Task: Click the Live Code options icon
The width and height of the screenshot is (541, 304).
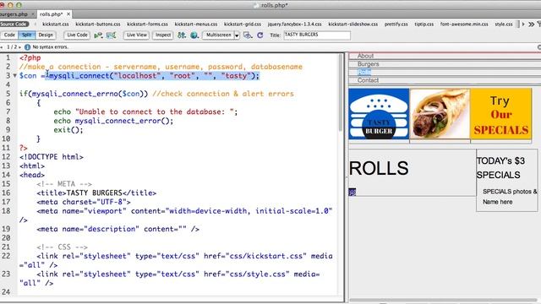Action: [x=98, y=35]
